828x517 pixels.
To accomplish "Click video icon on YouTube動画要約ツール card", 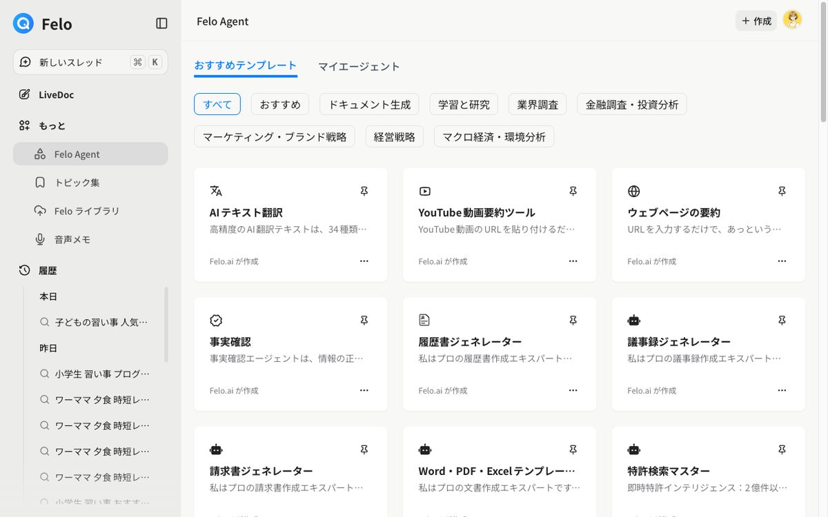I will 425,191.
